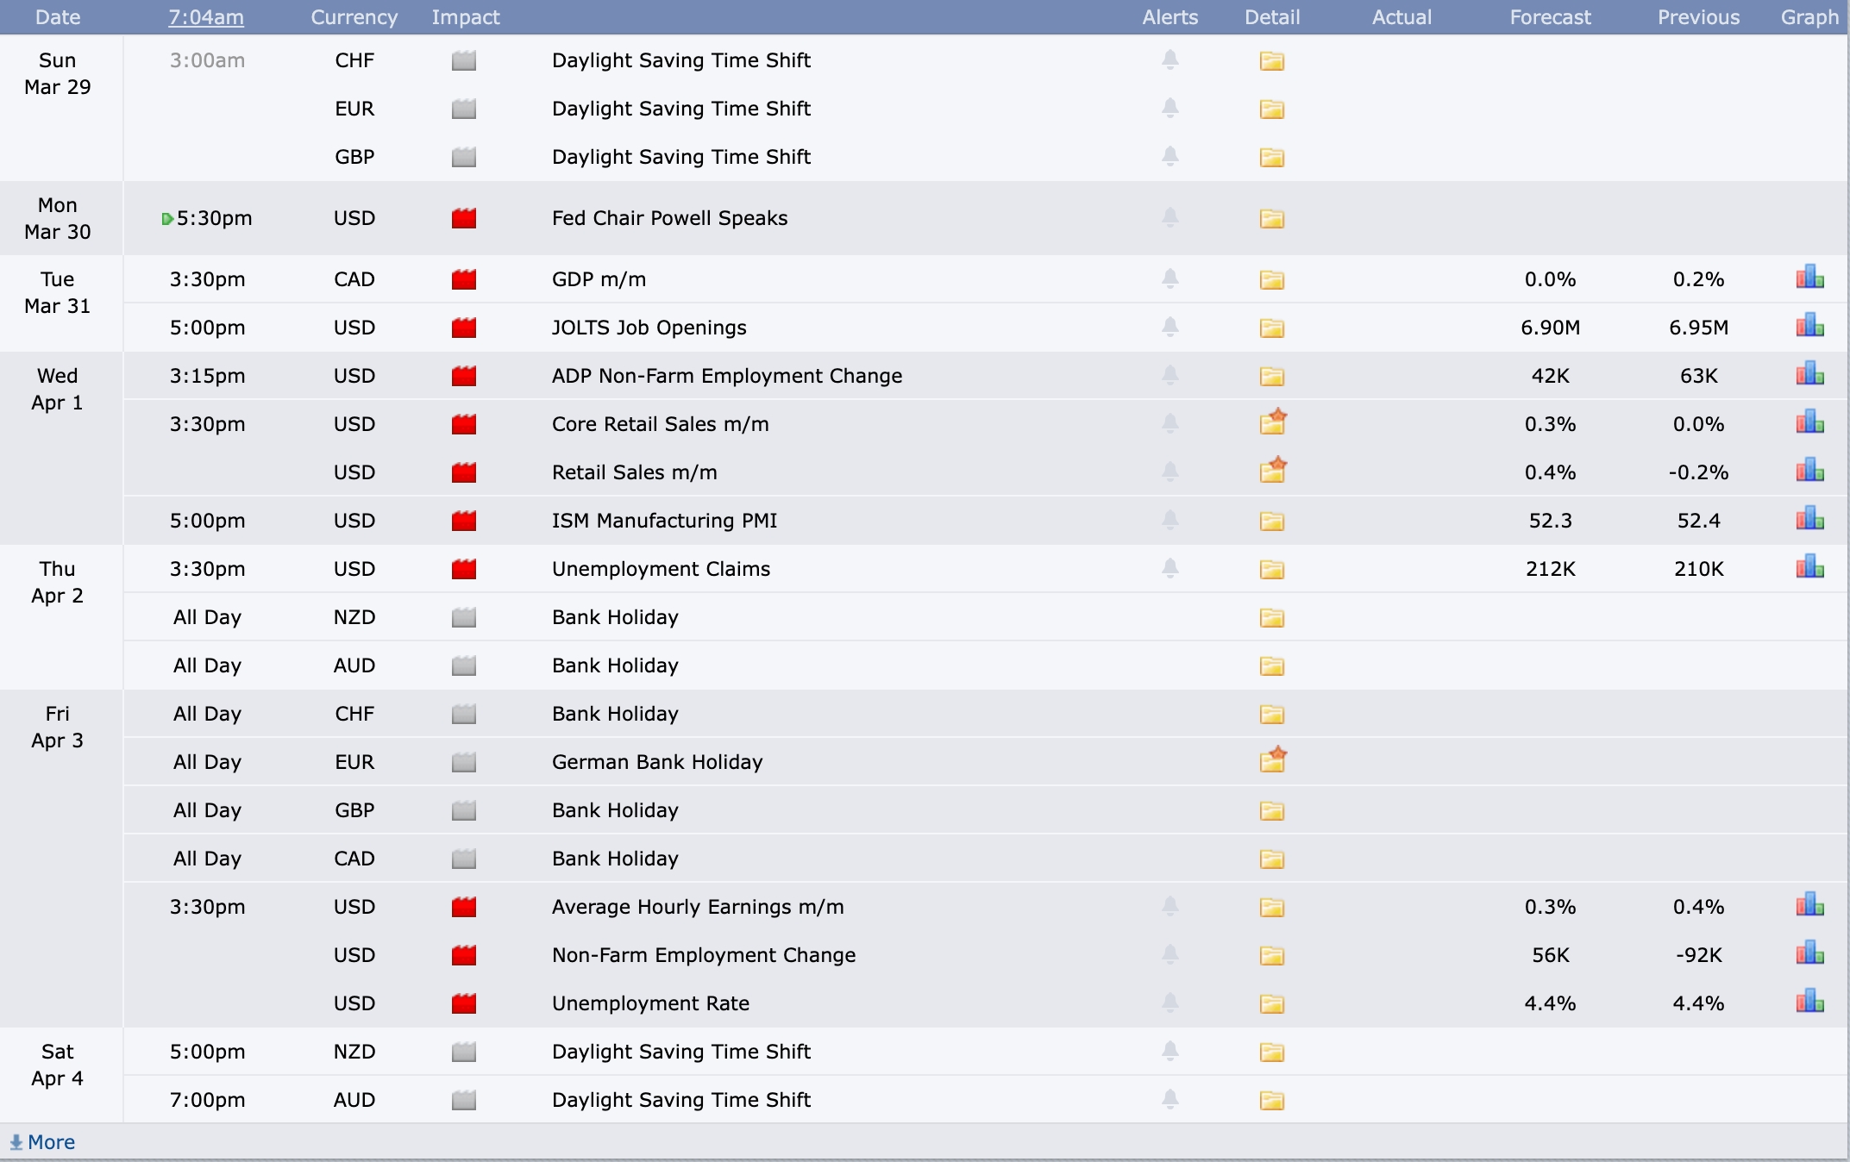Open detail folder for German Bank Holiday

[x=1272, y=761]
